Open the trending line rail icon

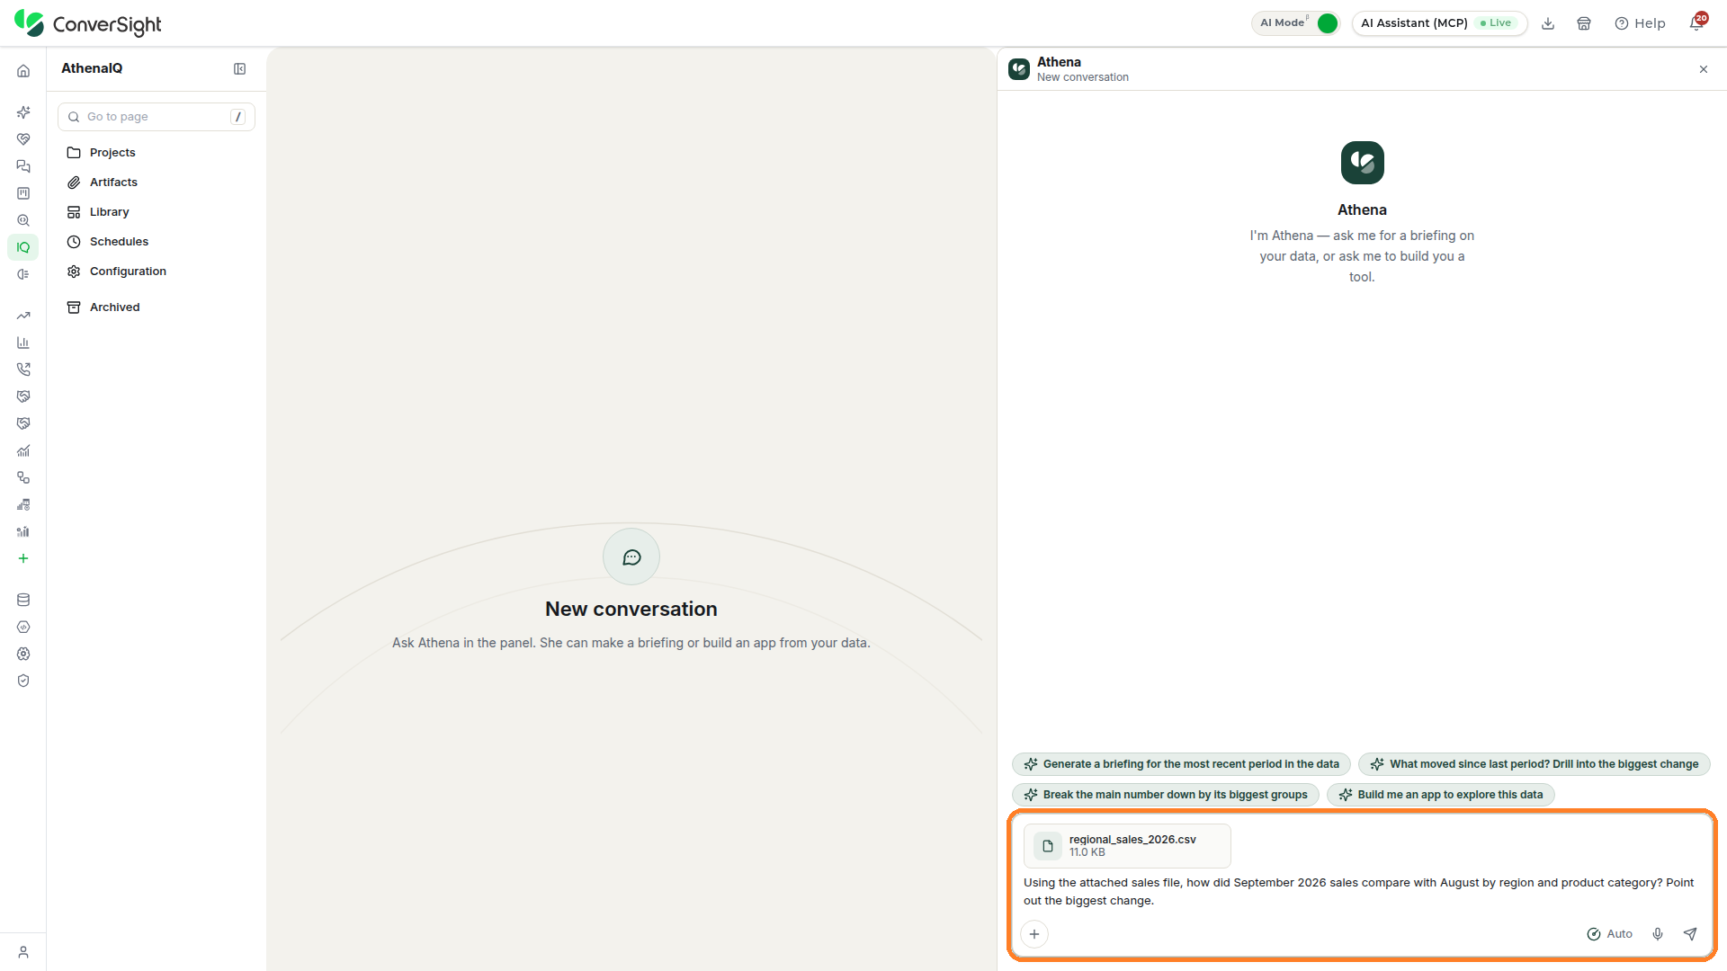point(23,316)
